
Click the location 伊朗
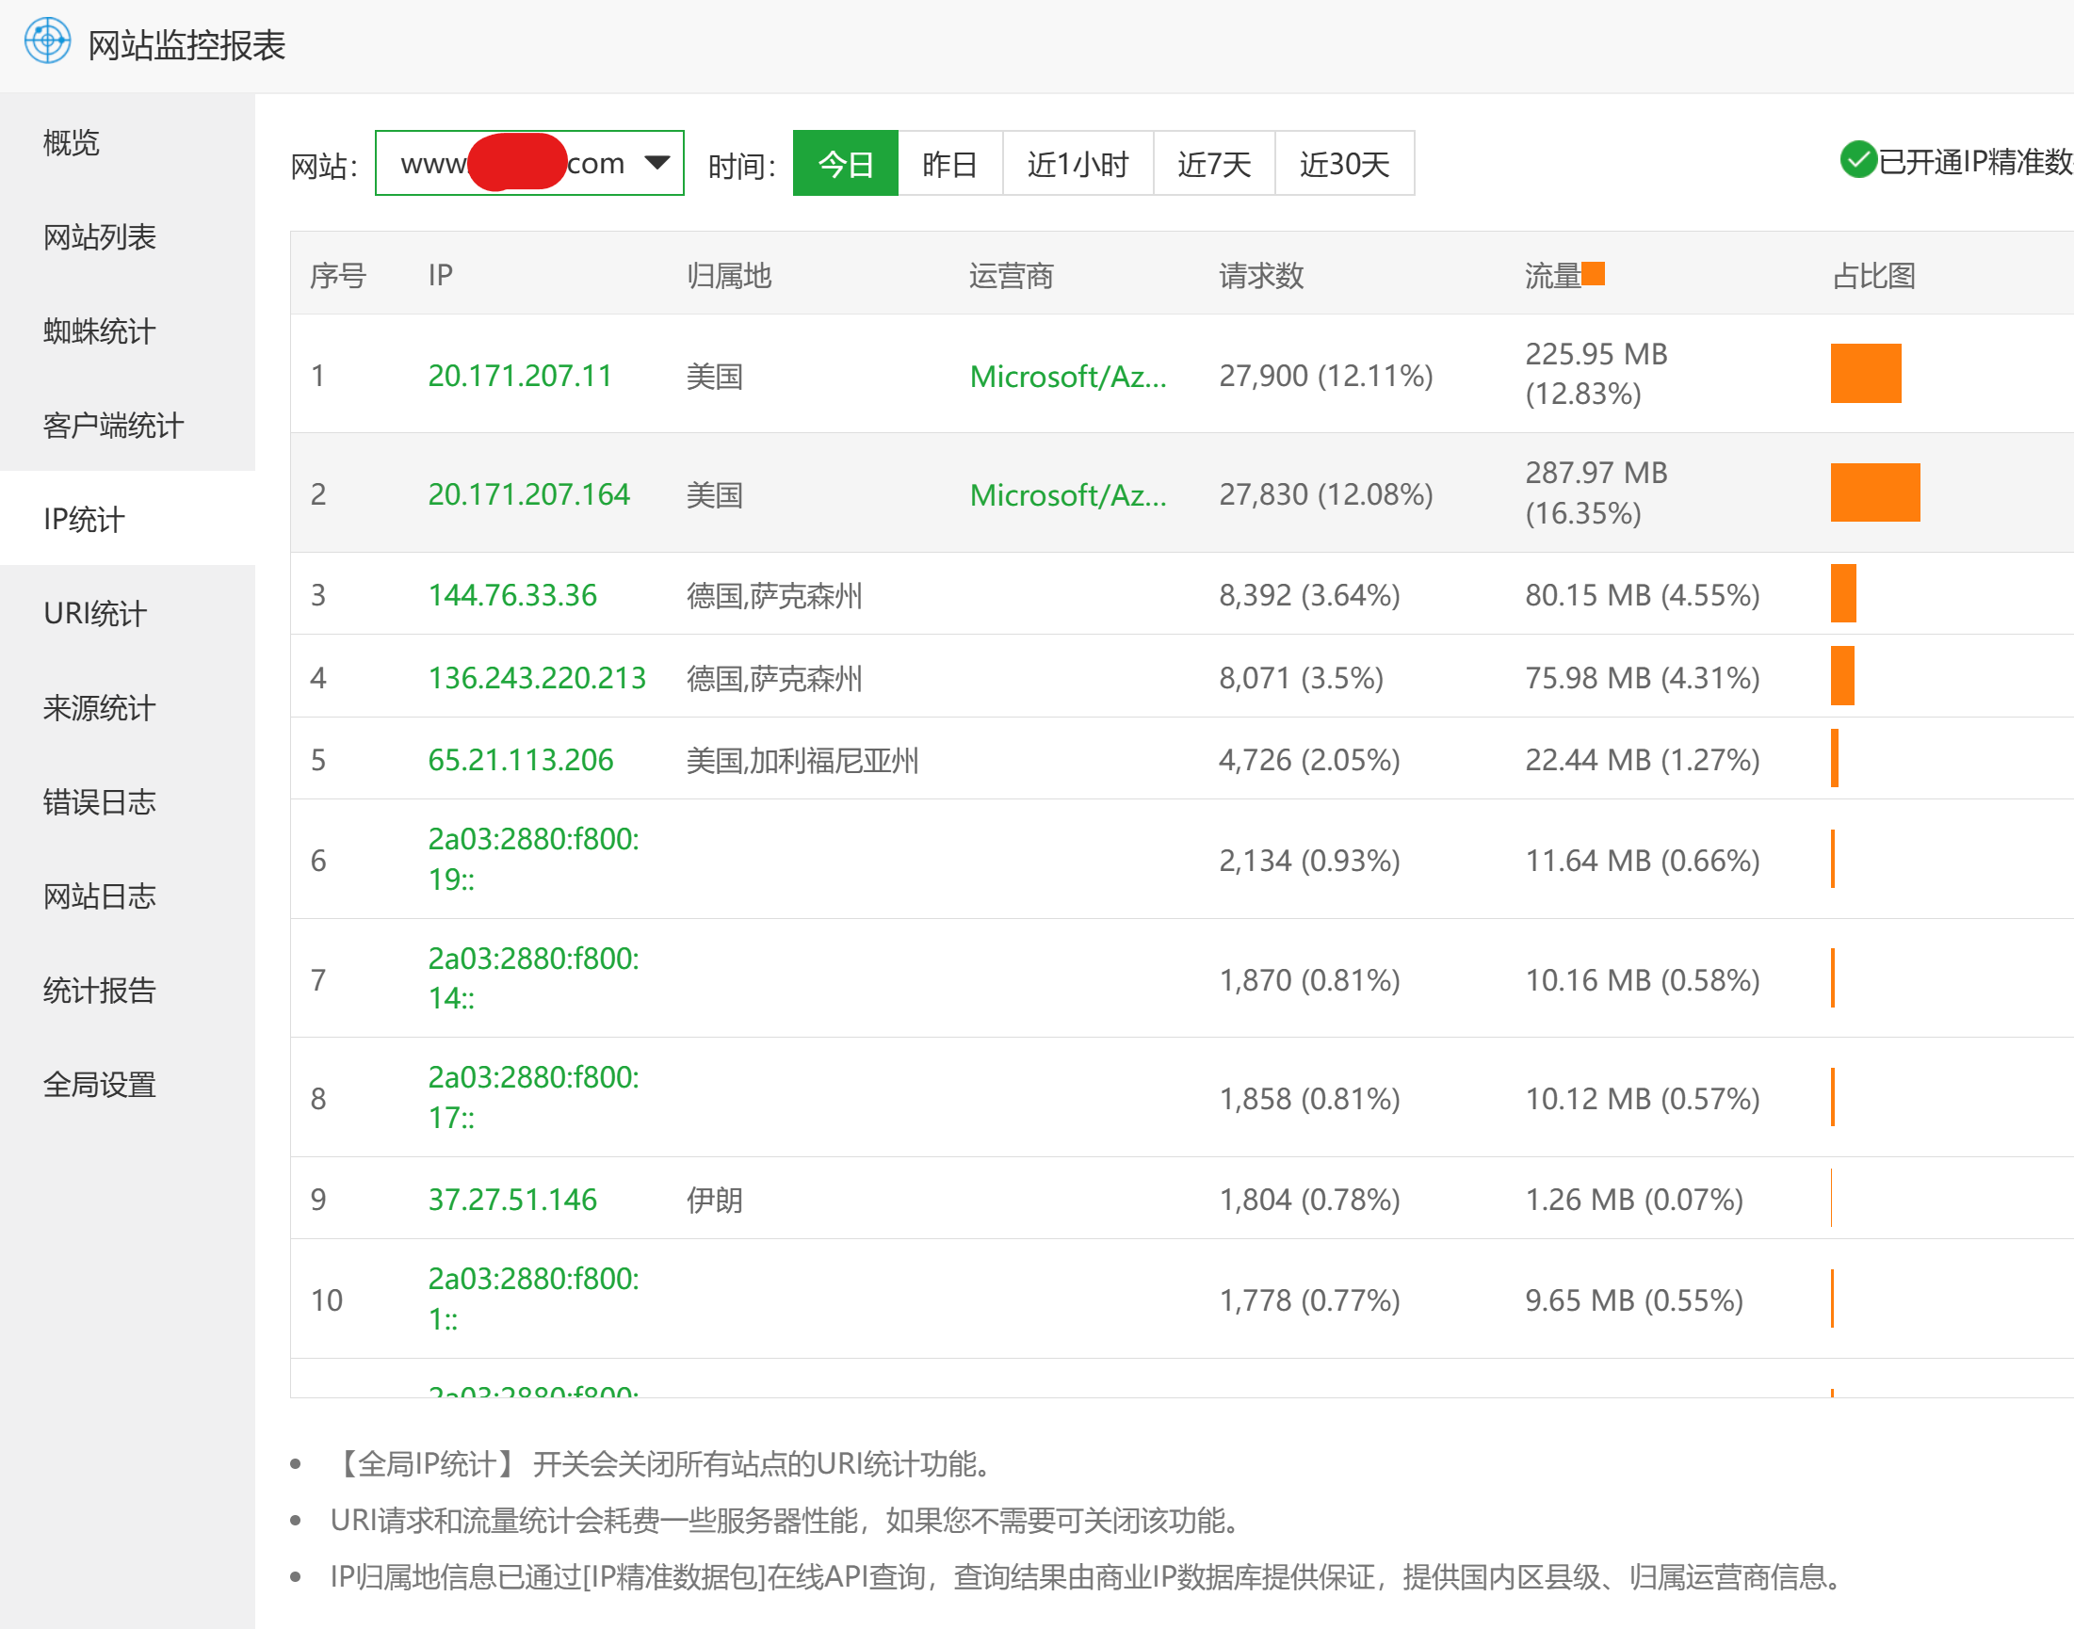tap(715, 1200)
